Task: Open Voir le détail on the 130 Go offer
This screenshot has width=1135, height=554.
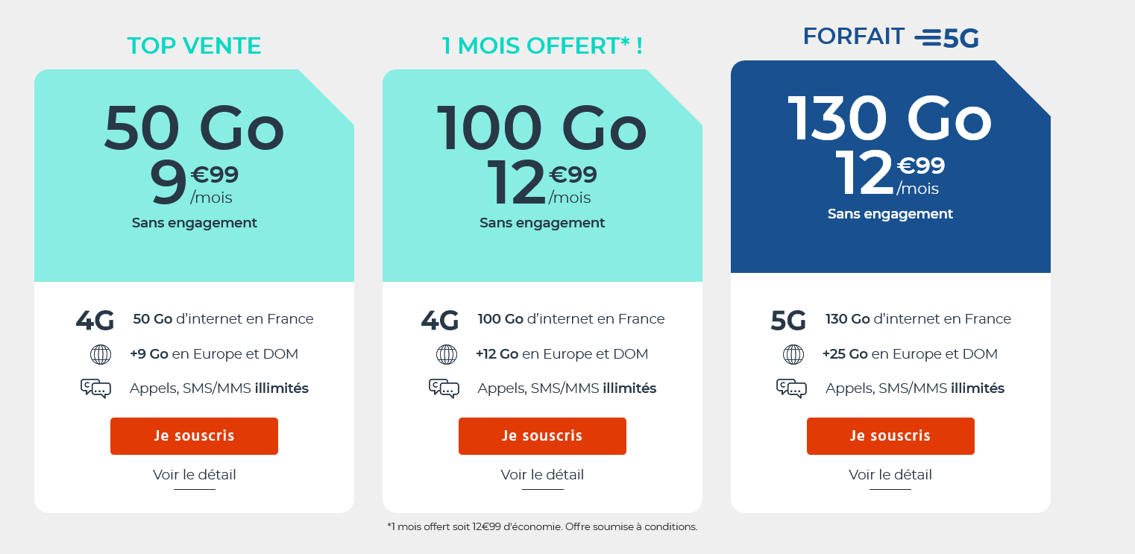Action: click(890, 475)
